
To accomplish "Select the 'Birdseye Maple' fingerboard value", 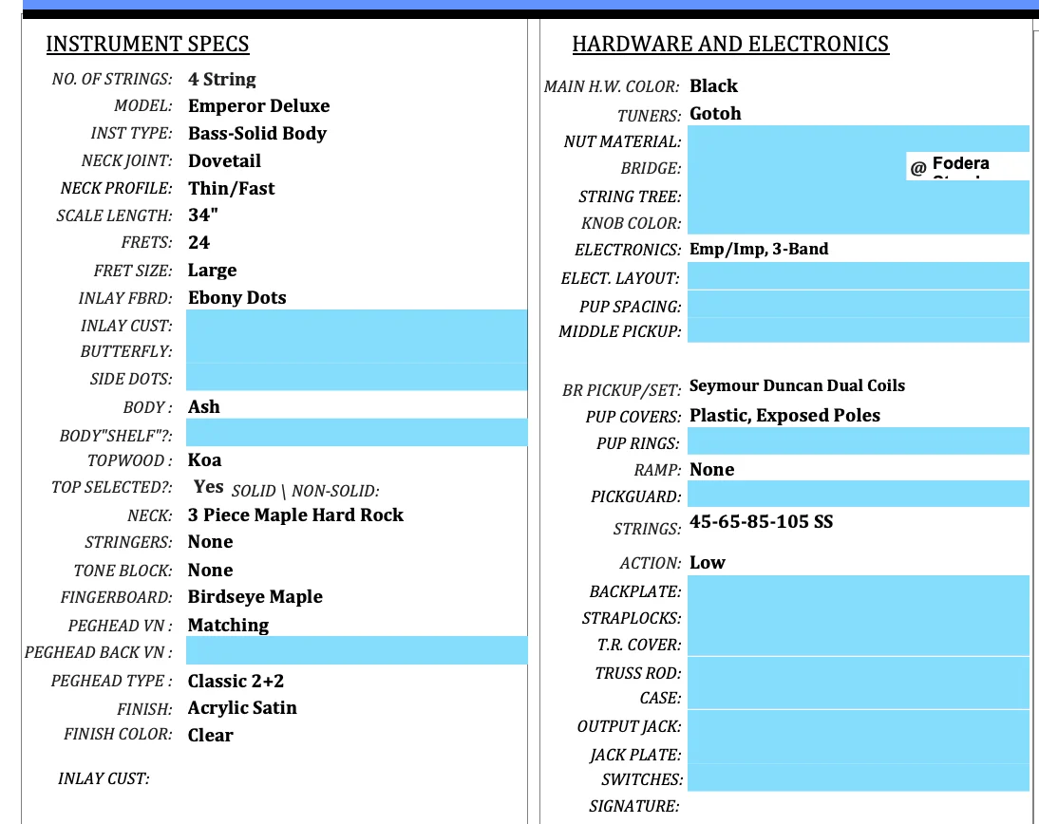I will coord(255,597).
